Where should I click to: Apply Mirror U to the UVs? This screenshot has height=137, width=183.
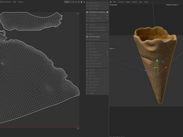(x=91, y=43)
